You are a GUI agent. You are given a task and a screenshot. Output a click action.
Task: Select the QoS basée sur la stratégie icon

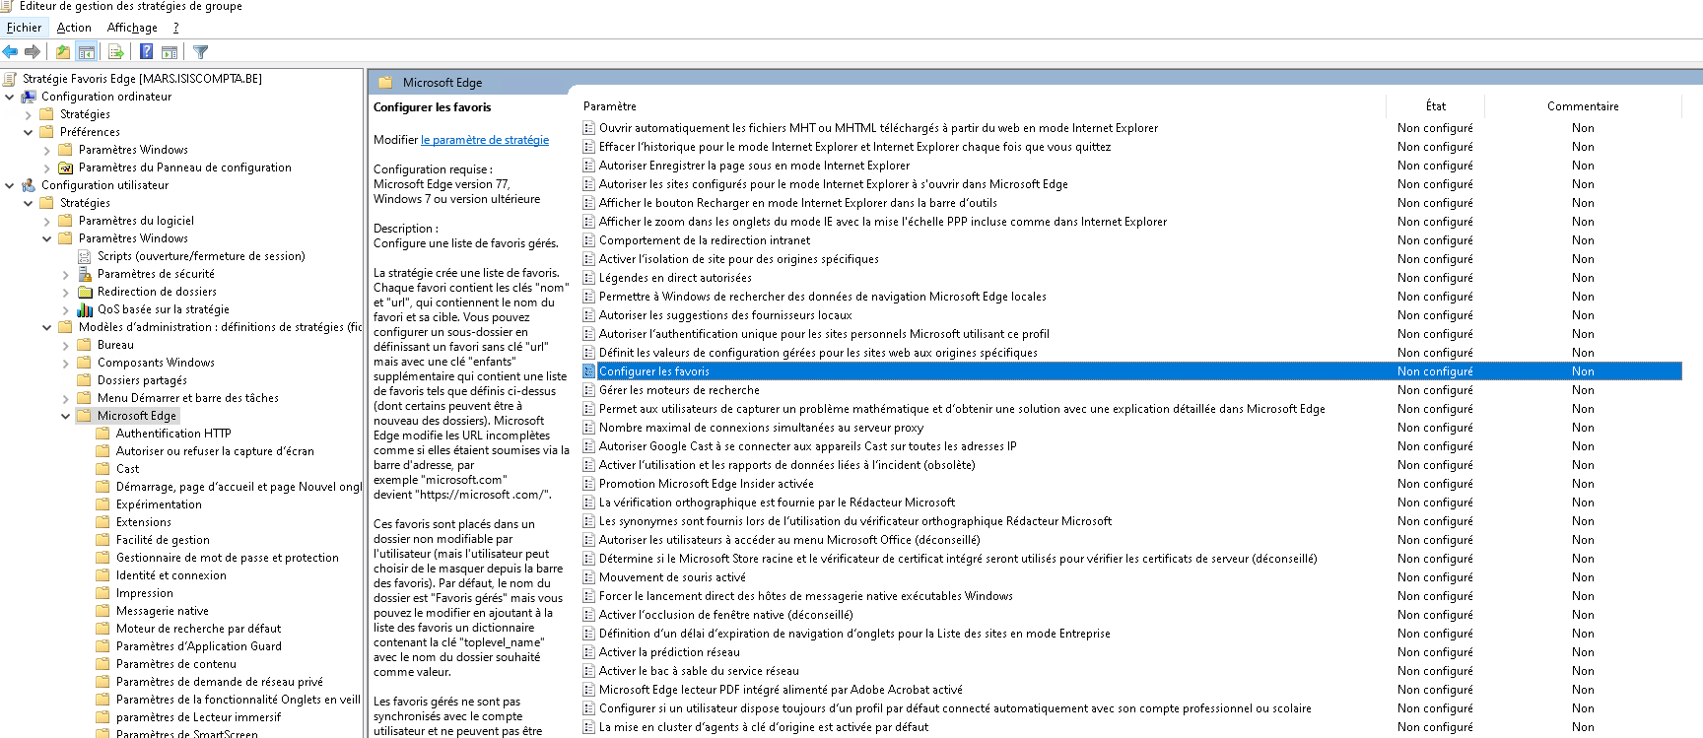tap(86, 309)
